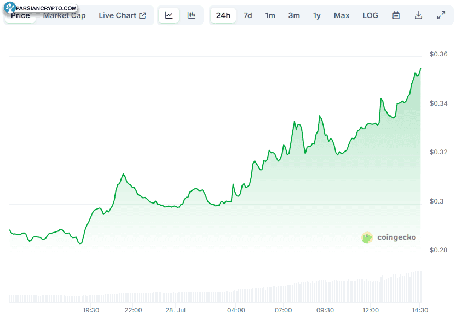Click the CoinGecko gecko logo
This screenshot has width=456, height=319.
367,237
